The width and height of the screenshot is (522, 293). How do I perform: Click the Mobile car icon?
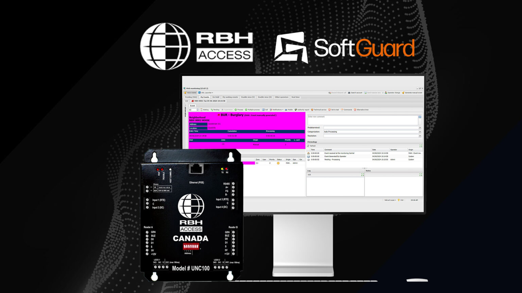point(286,110)
